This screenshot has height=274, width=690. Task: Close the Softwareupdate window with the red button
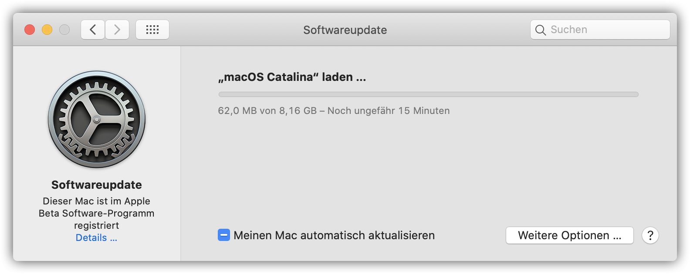pyautogui.click(x=30, y=30)
